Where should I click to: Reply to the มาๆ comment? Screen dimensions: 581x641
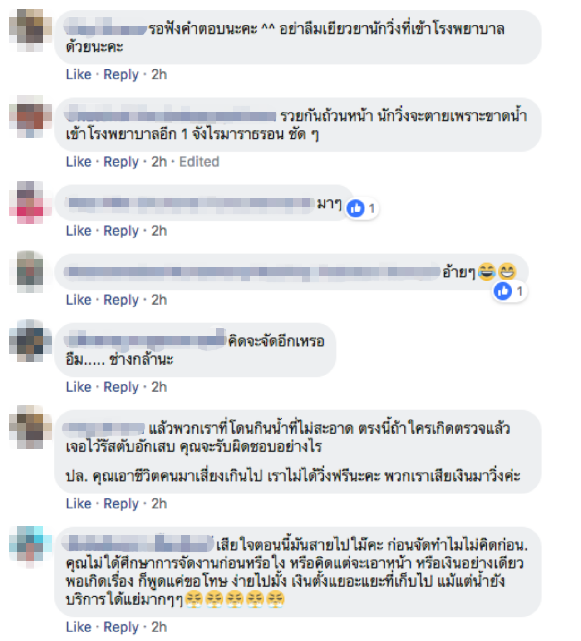121,231
